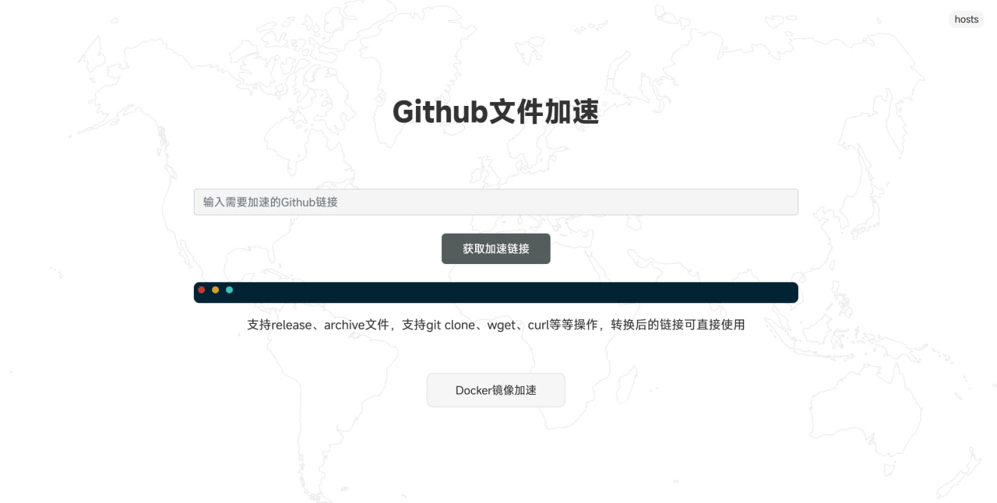Viewport: 997px width, 503px height.
Task: Click the "archive文件" text in description
Action: (356, 325)
